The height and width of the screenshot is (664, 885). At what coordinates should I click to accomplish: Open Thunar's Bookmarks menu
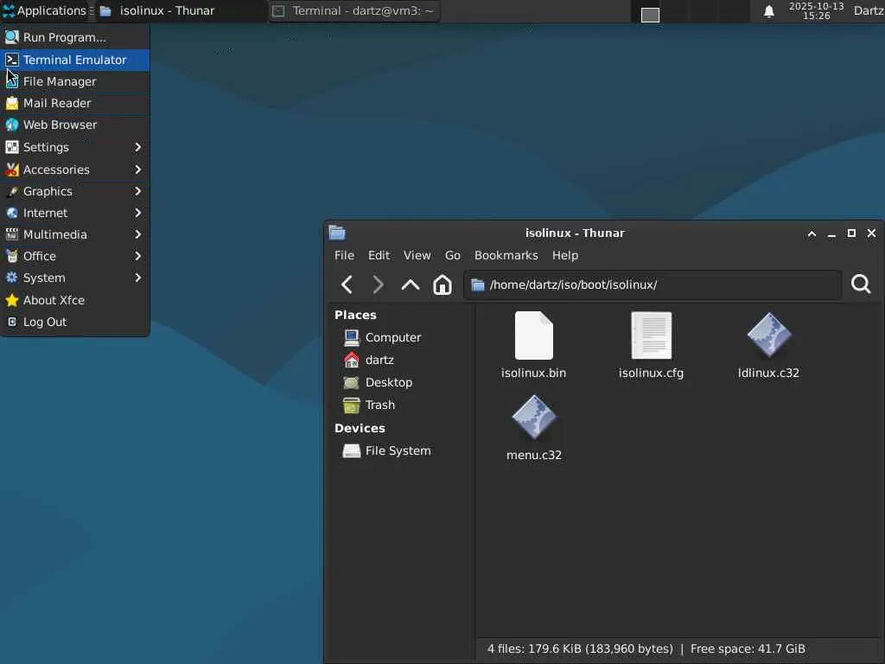coord(506,255)
